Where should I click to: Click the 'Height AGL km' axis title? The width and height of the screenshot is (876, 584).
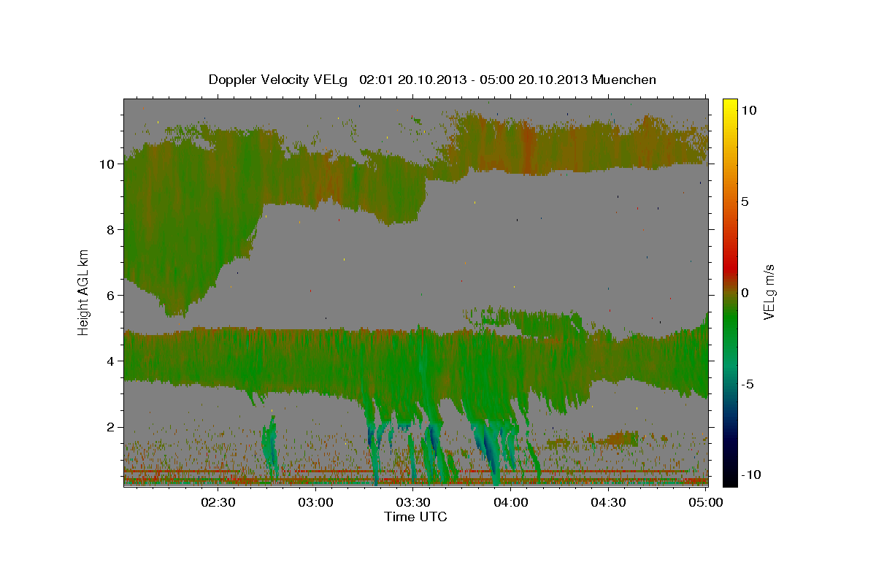point(83,293)
